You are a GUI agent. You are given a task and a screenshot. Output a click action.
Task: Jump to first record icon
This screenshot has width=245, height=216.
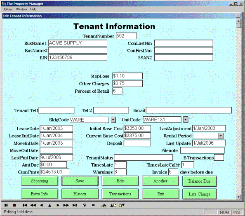(x=24, y=205)
